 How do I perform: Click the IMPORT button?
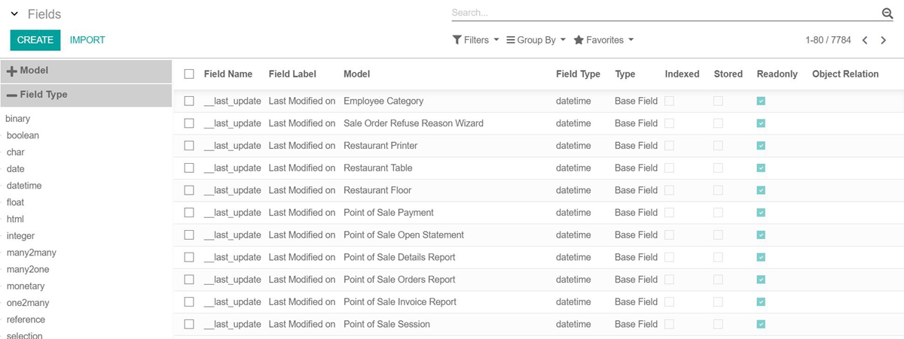[87, 40]
